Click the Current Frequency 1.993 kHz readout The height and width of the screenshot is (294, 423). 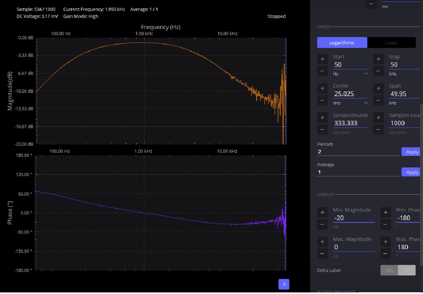[94, 9]
